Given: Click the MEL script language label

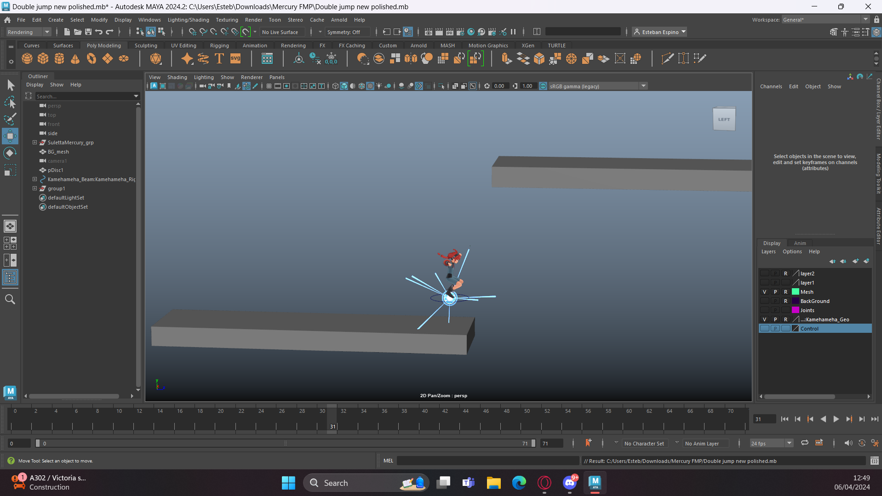Looking at the screenshot, I should coord(389,461).
